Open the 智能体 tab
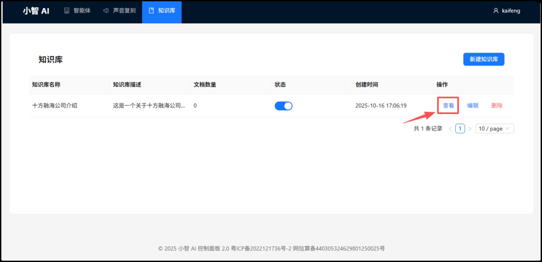The width and height of the screenshot is (542, 262). point(77,11)
